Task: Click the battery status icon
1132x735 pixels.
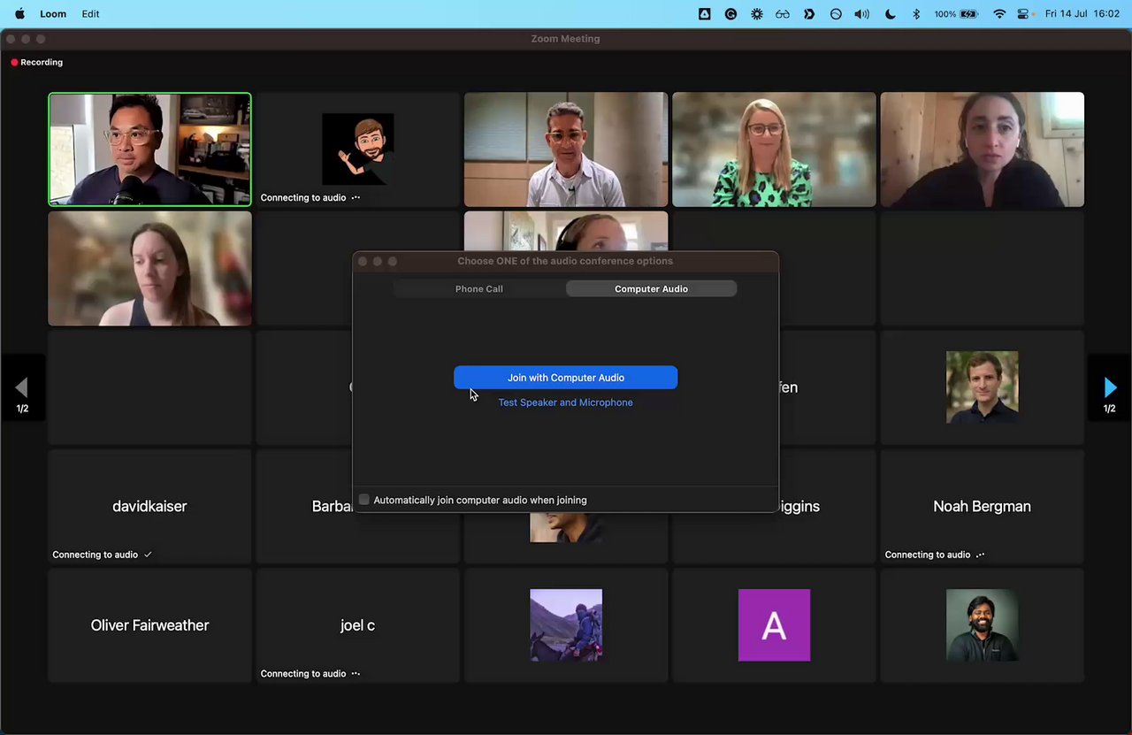Action: click(969, 14)
